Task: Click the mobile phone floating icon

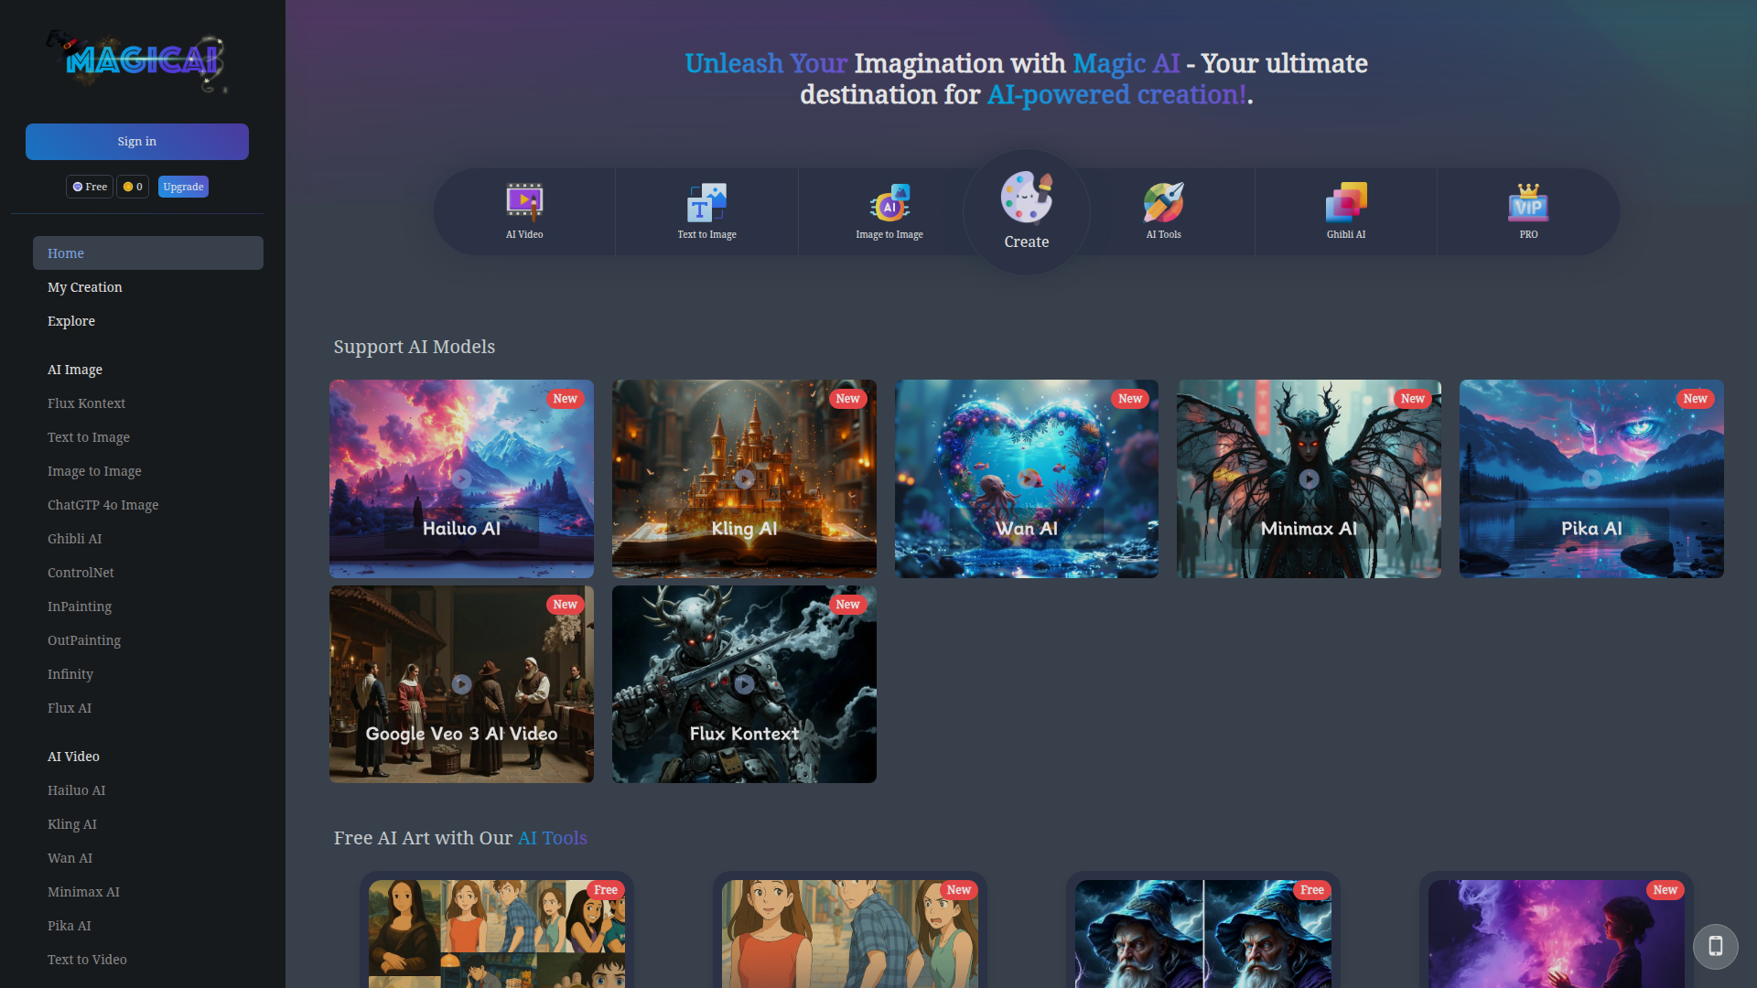Action: pos(1715,946)
